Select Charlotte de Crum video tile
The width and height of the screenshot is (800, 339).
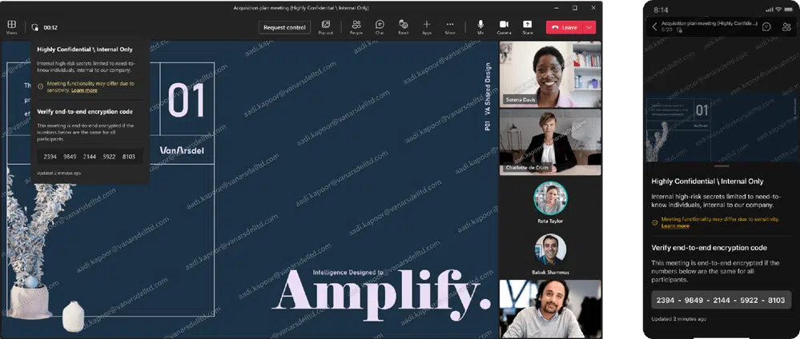coord(550,142)
